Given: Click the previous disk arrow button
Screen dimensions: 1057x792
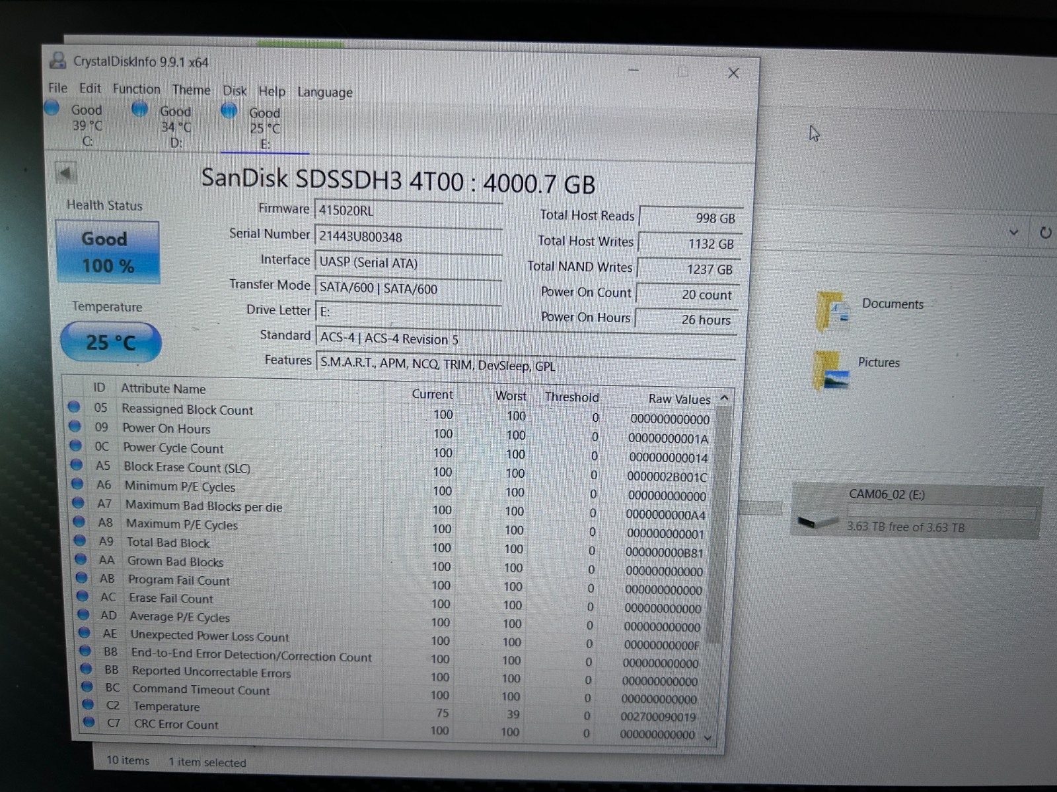Looking at the screenshot, I should (65, 174).
